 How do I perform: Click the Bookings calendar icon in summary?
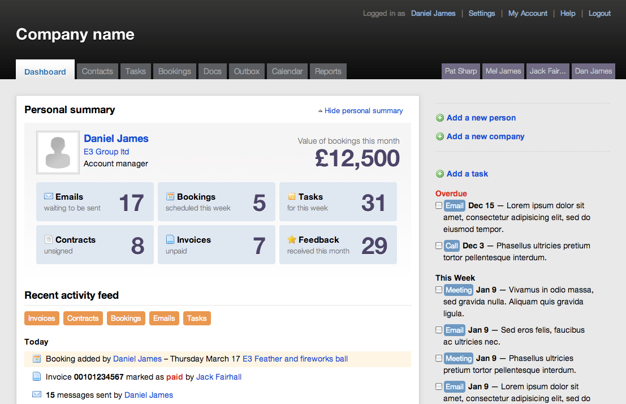(170, 196)
